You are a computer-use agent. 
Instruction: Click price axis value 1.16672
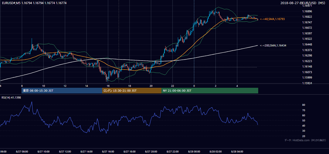point(307,28)
